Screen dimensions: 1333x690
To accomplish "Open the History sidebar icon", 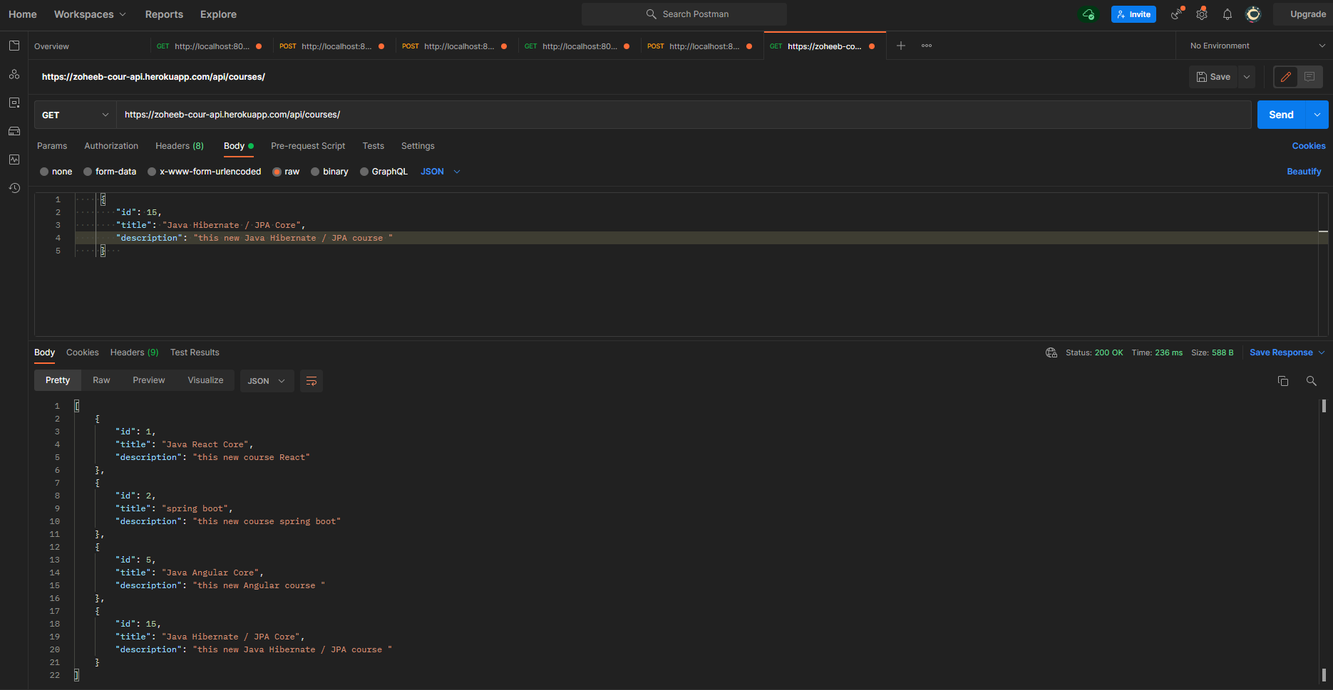I will [x=14, y=188].
